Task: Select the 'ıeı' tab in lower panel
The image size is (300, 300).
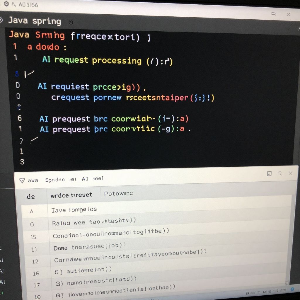Action: tap(73, 179)
